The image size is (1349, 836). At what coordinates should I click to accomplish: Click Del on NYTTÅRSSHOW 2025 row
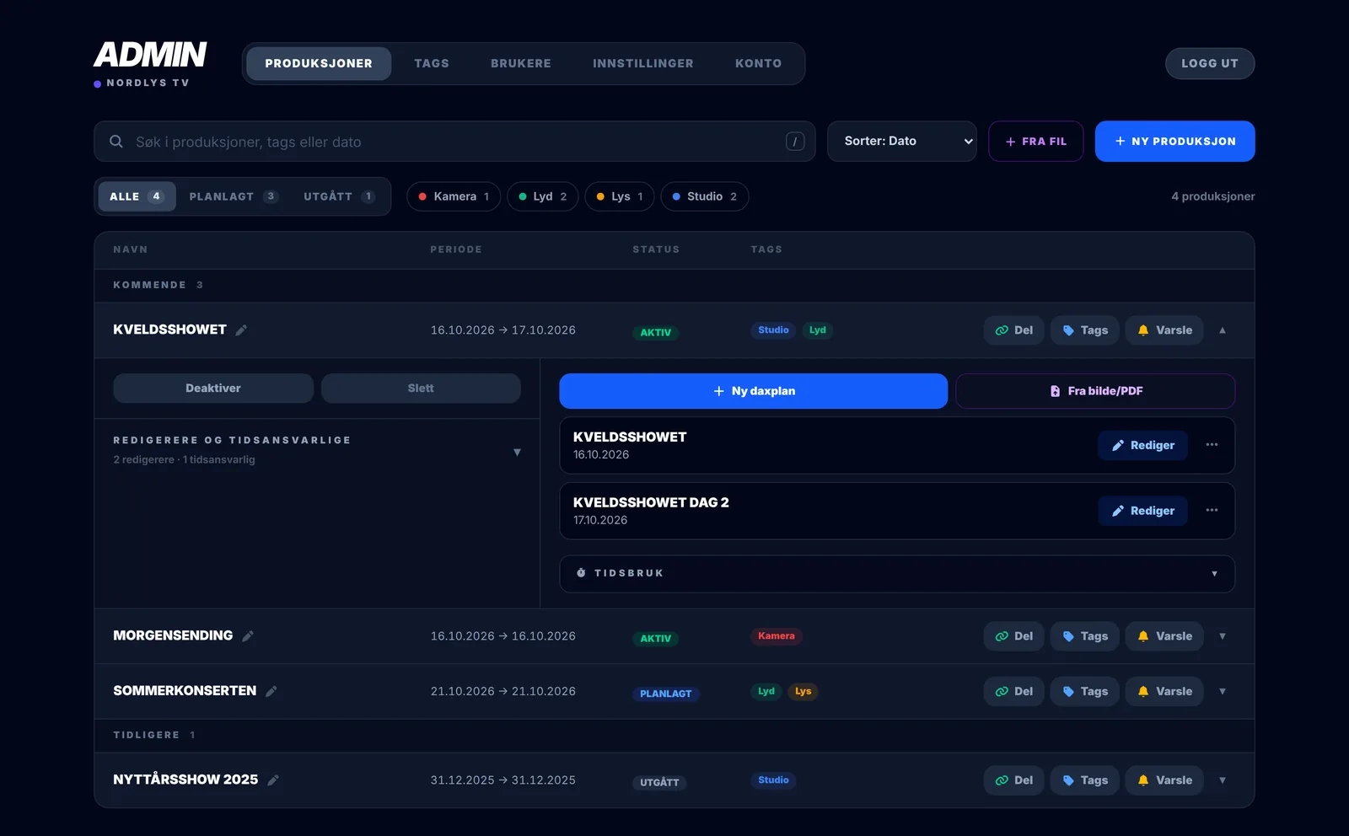coord(1013,780)
